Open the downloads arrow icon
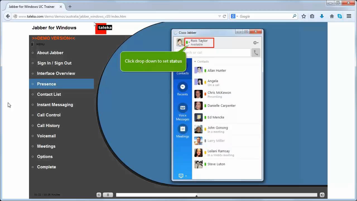 coord(322,16)
